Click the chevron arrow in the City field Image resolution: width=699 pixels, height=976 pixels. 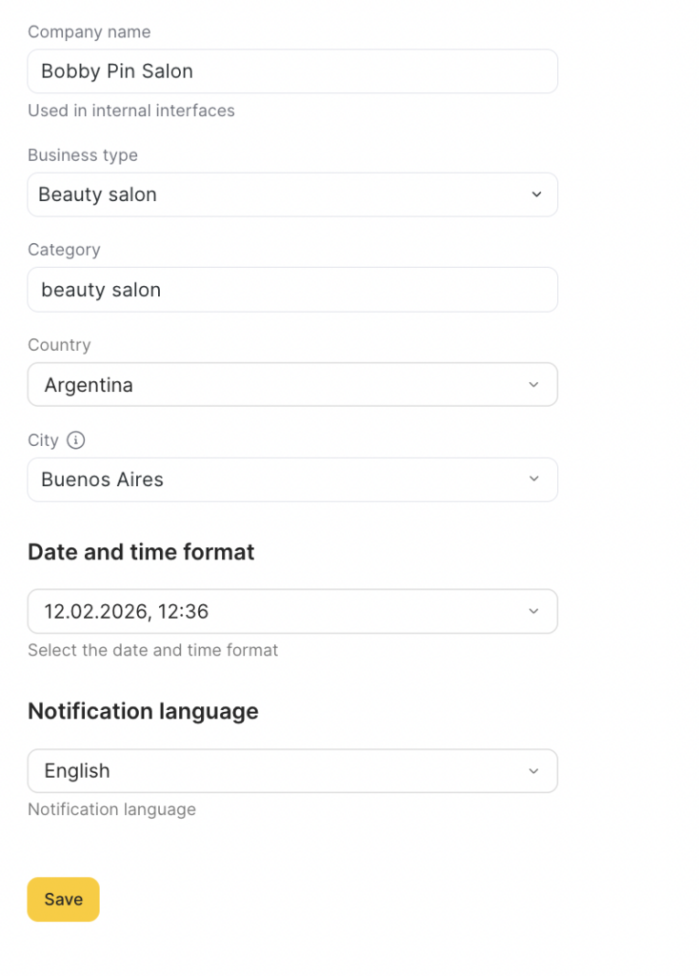click(533, 479)
